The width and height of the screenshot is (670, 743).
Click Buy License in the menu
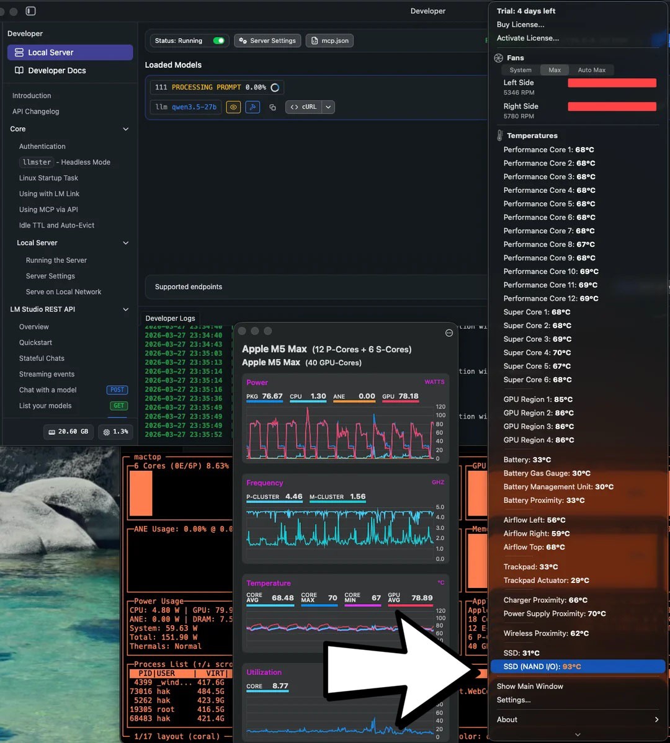click(x=520, y=25)
